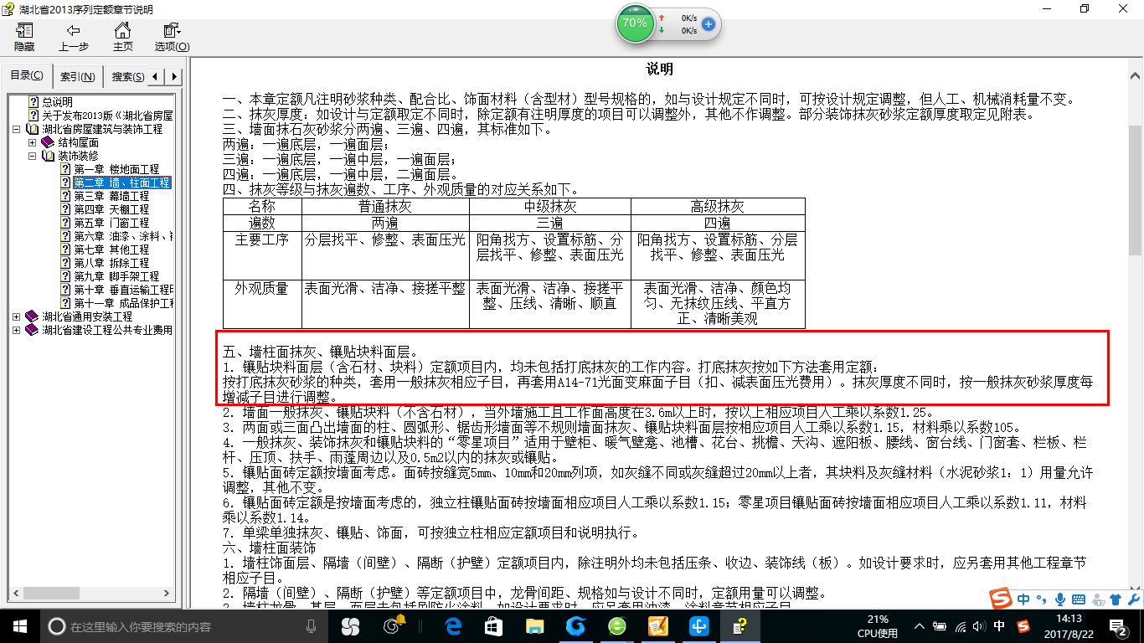Show hidden system tray icons
The width and height of the screenshot is (1144, 643).
(920, 626)
